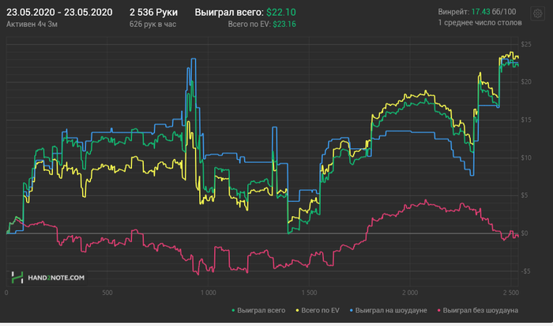Toggle the 'Всего по EV' yellow series
Viewport: 553px width, 326px height.
coord(318,310)
